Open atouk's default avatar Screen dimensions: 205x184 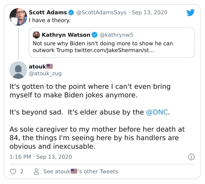(18, 70)
